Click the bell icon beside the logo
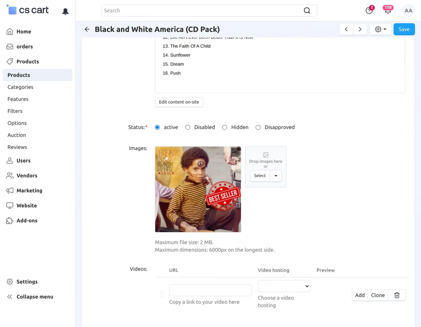 (65, 11)
